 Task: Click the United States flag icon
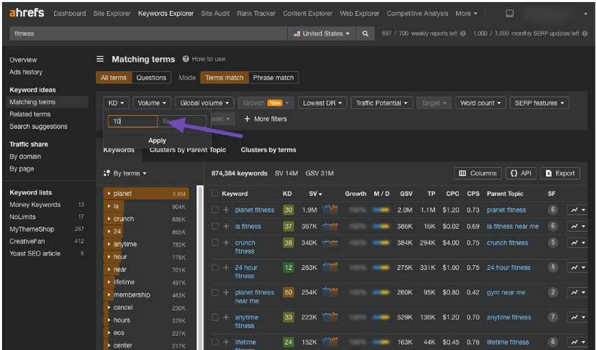(x=297, y=34)
